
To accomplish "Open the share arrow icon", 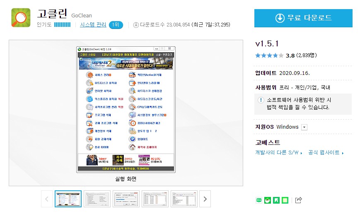I will (298, 200).
